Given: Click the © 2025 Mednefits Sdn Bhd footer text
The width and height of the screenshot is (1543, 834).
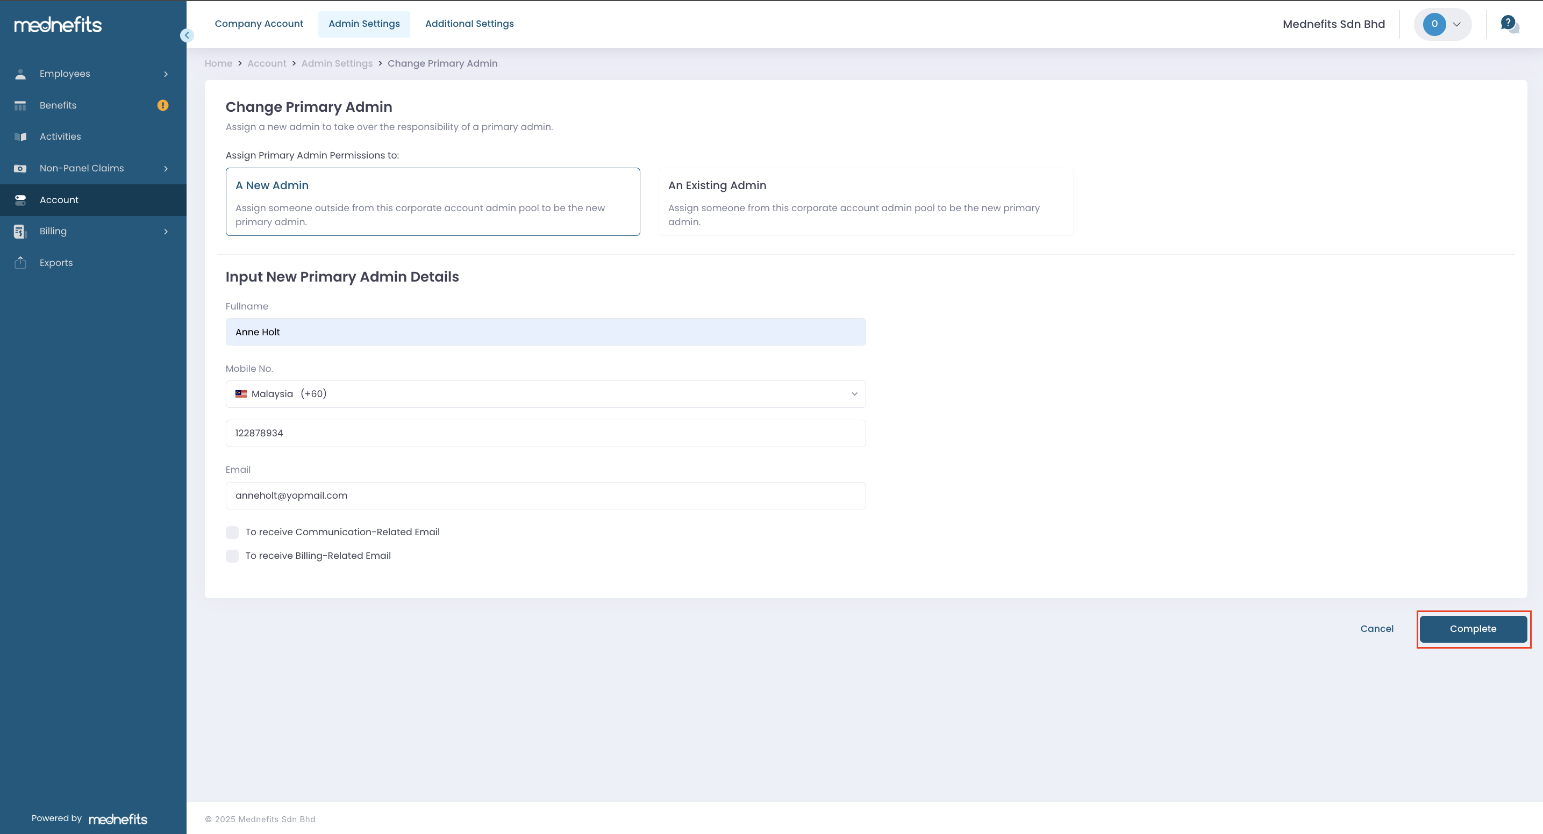Looking at the screenshot, I should tap(260, 819).
